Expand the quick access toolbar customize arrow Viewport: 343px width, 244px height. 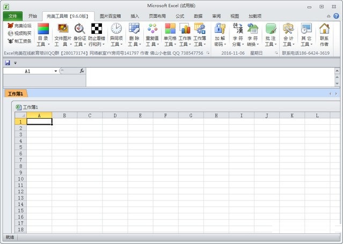tap(16, 63)
